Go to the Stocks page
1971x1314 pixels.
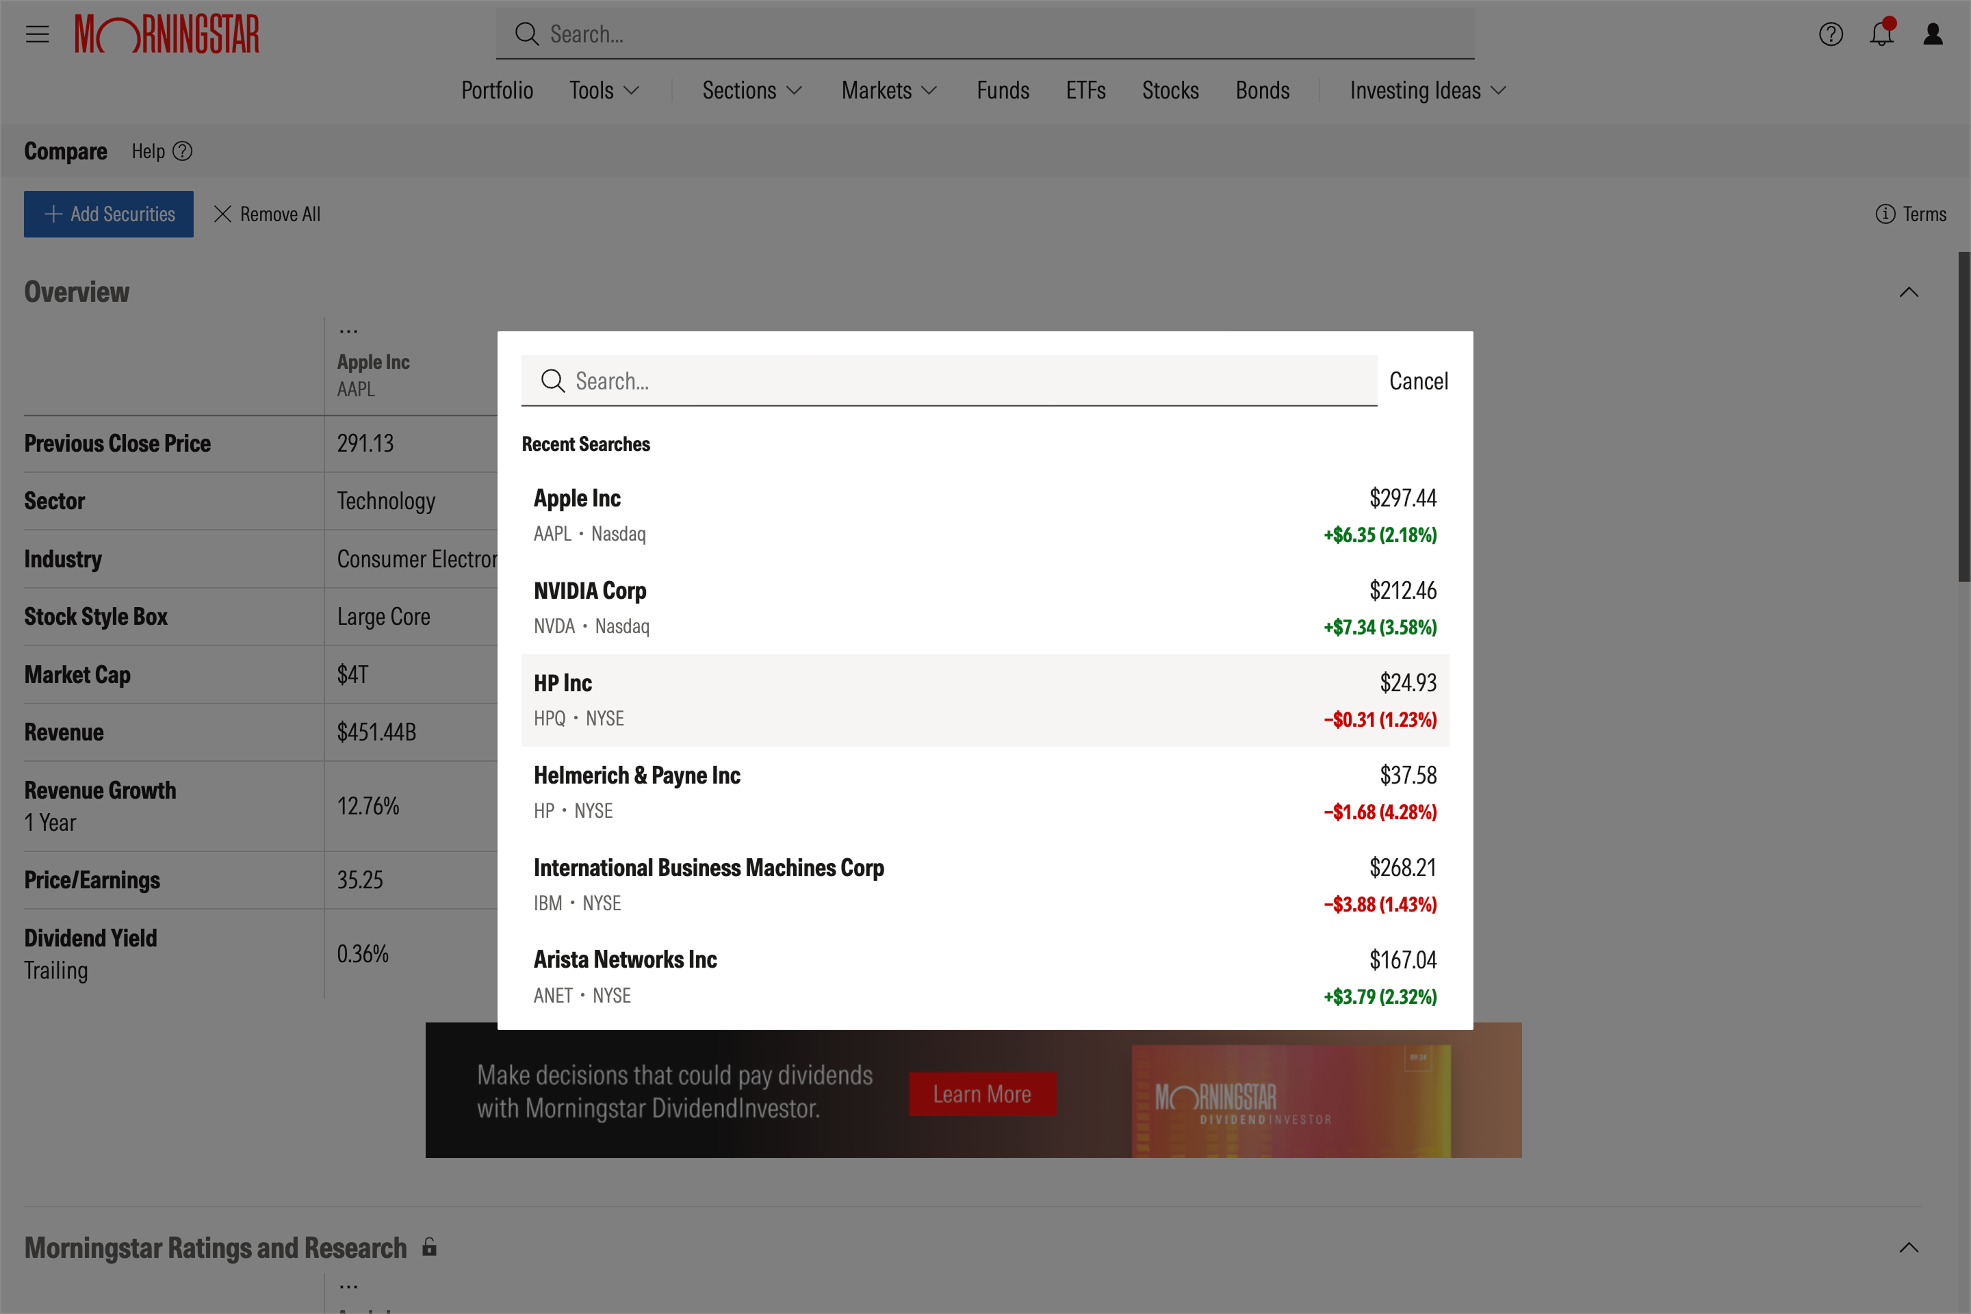tap(1170, 90)
